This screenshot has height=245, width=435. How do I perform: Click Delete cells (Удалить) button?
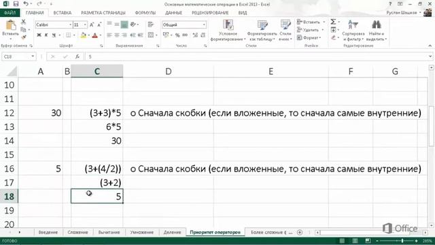click(310, 29)
